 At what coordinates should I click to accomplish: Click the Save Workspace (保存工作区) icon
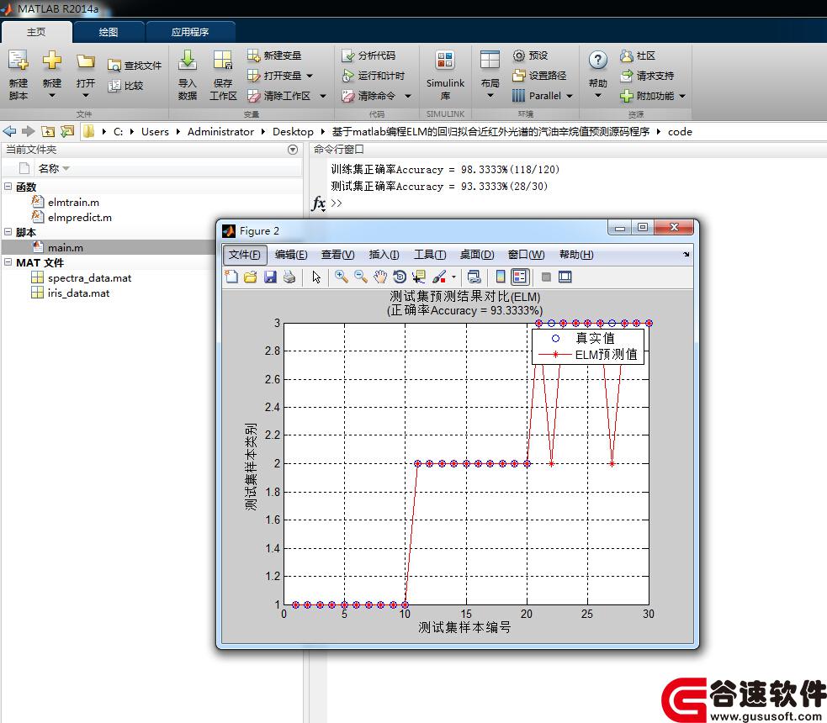click(x=223, y=61)
